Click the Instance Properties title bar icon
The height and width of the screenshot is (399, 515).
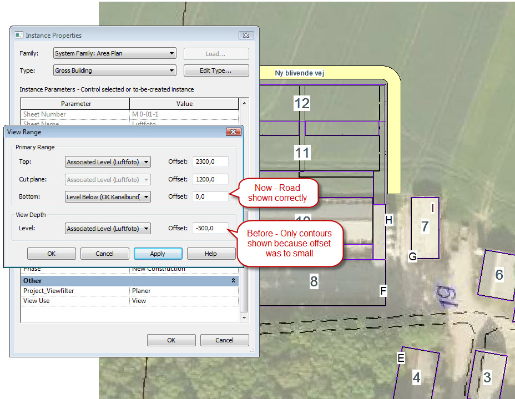click(x=19, y=36)
